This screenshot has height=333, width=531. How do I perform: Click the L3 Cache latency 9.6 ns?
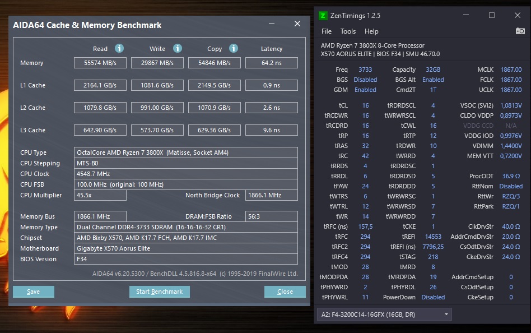tap(272, 130)
